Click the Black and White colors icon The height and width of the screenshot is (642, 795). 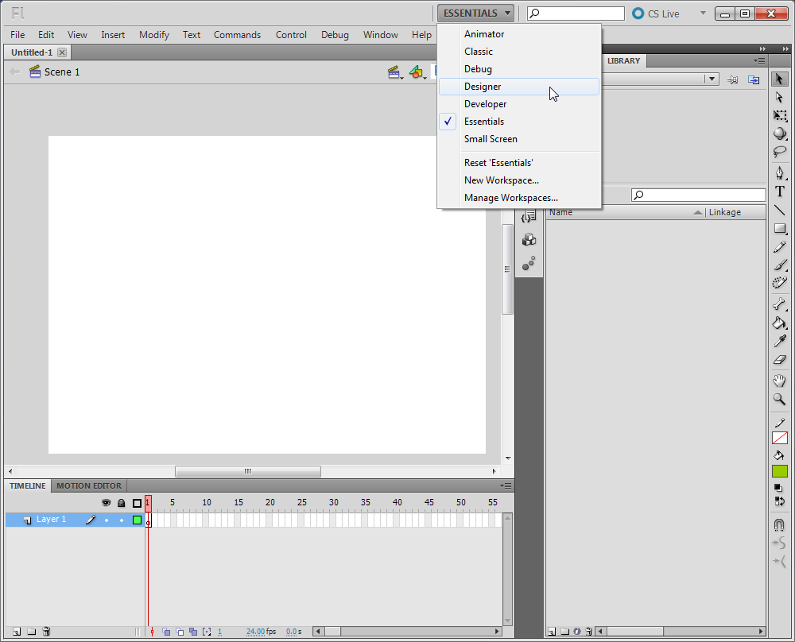(x=778, y=488)
